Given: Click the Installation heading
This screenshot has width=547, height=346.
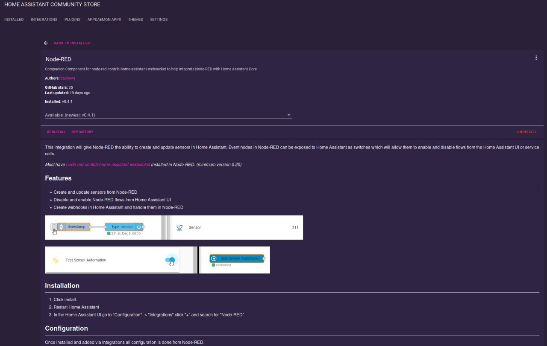Looking at the screenshot, I should (62, 286).
